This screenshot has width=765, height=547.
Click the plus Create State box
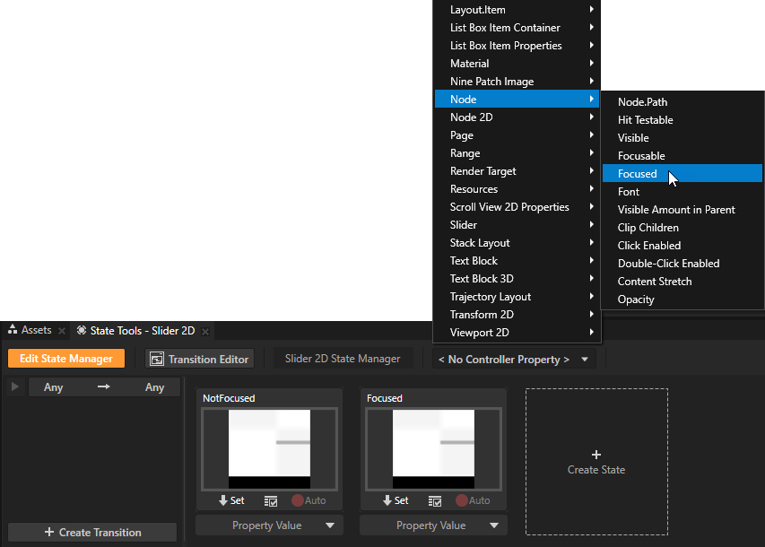click(x=596, y=461)
